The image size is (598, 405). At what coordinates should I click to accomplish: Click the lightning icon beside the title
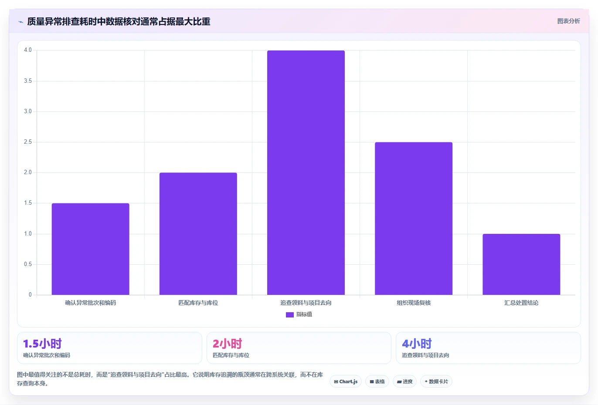pos(20,22)
